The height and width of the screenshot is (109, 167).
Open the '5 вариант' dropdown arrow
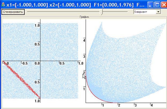[x=158, y=12]
